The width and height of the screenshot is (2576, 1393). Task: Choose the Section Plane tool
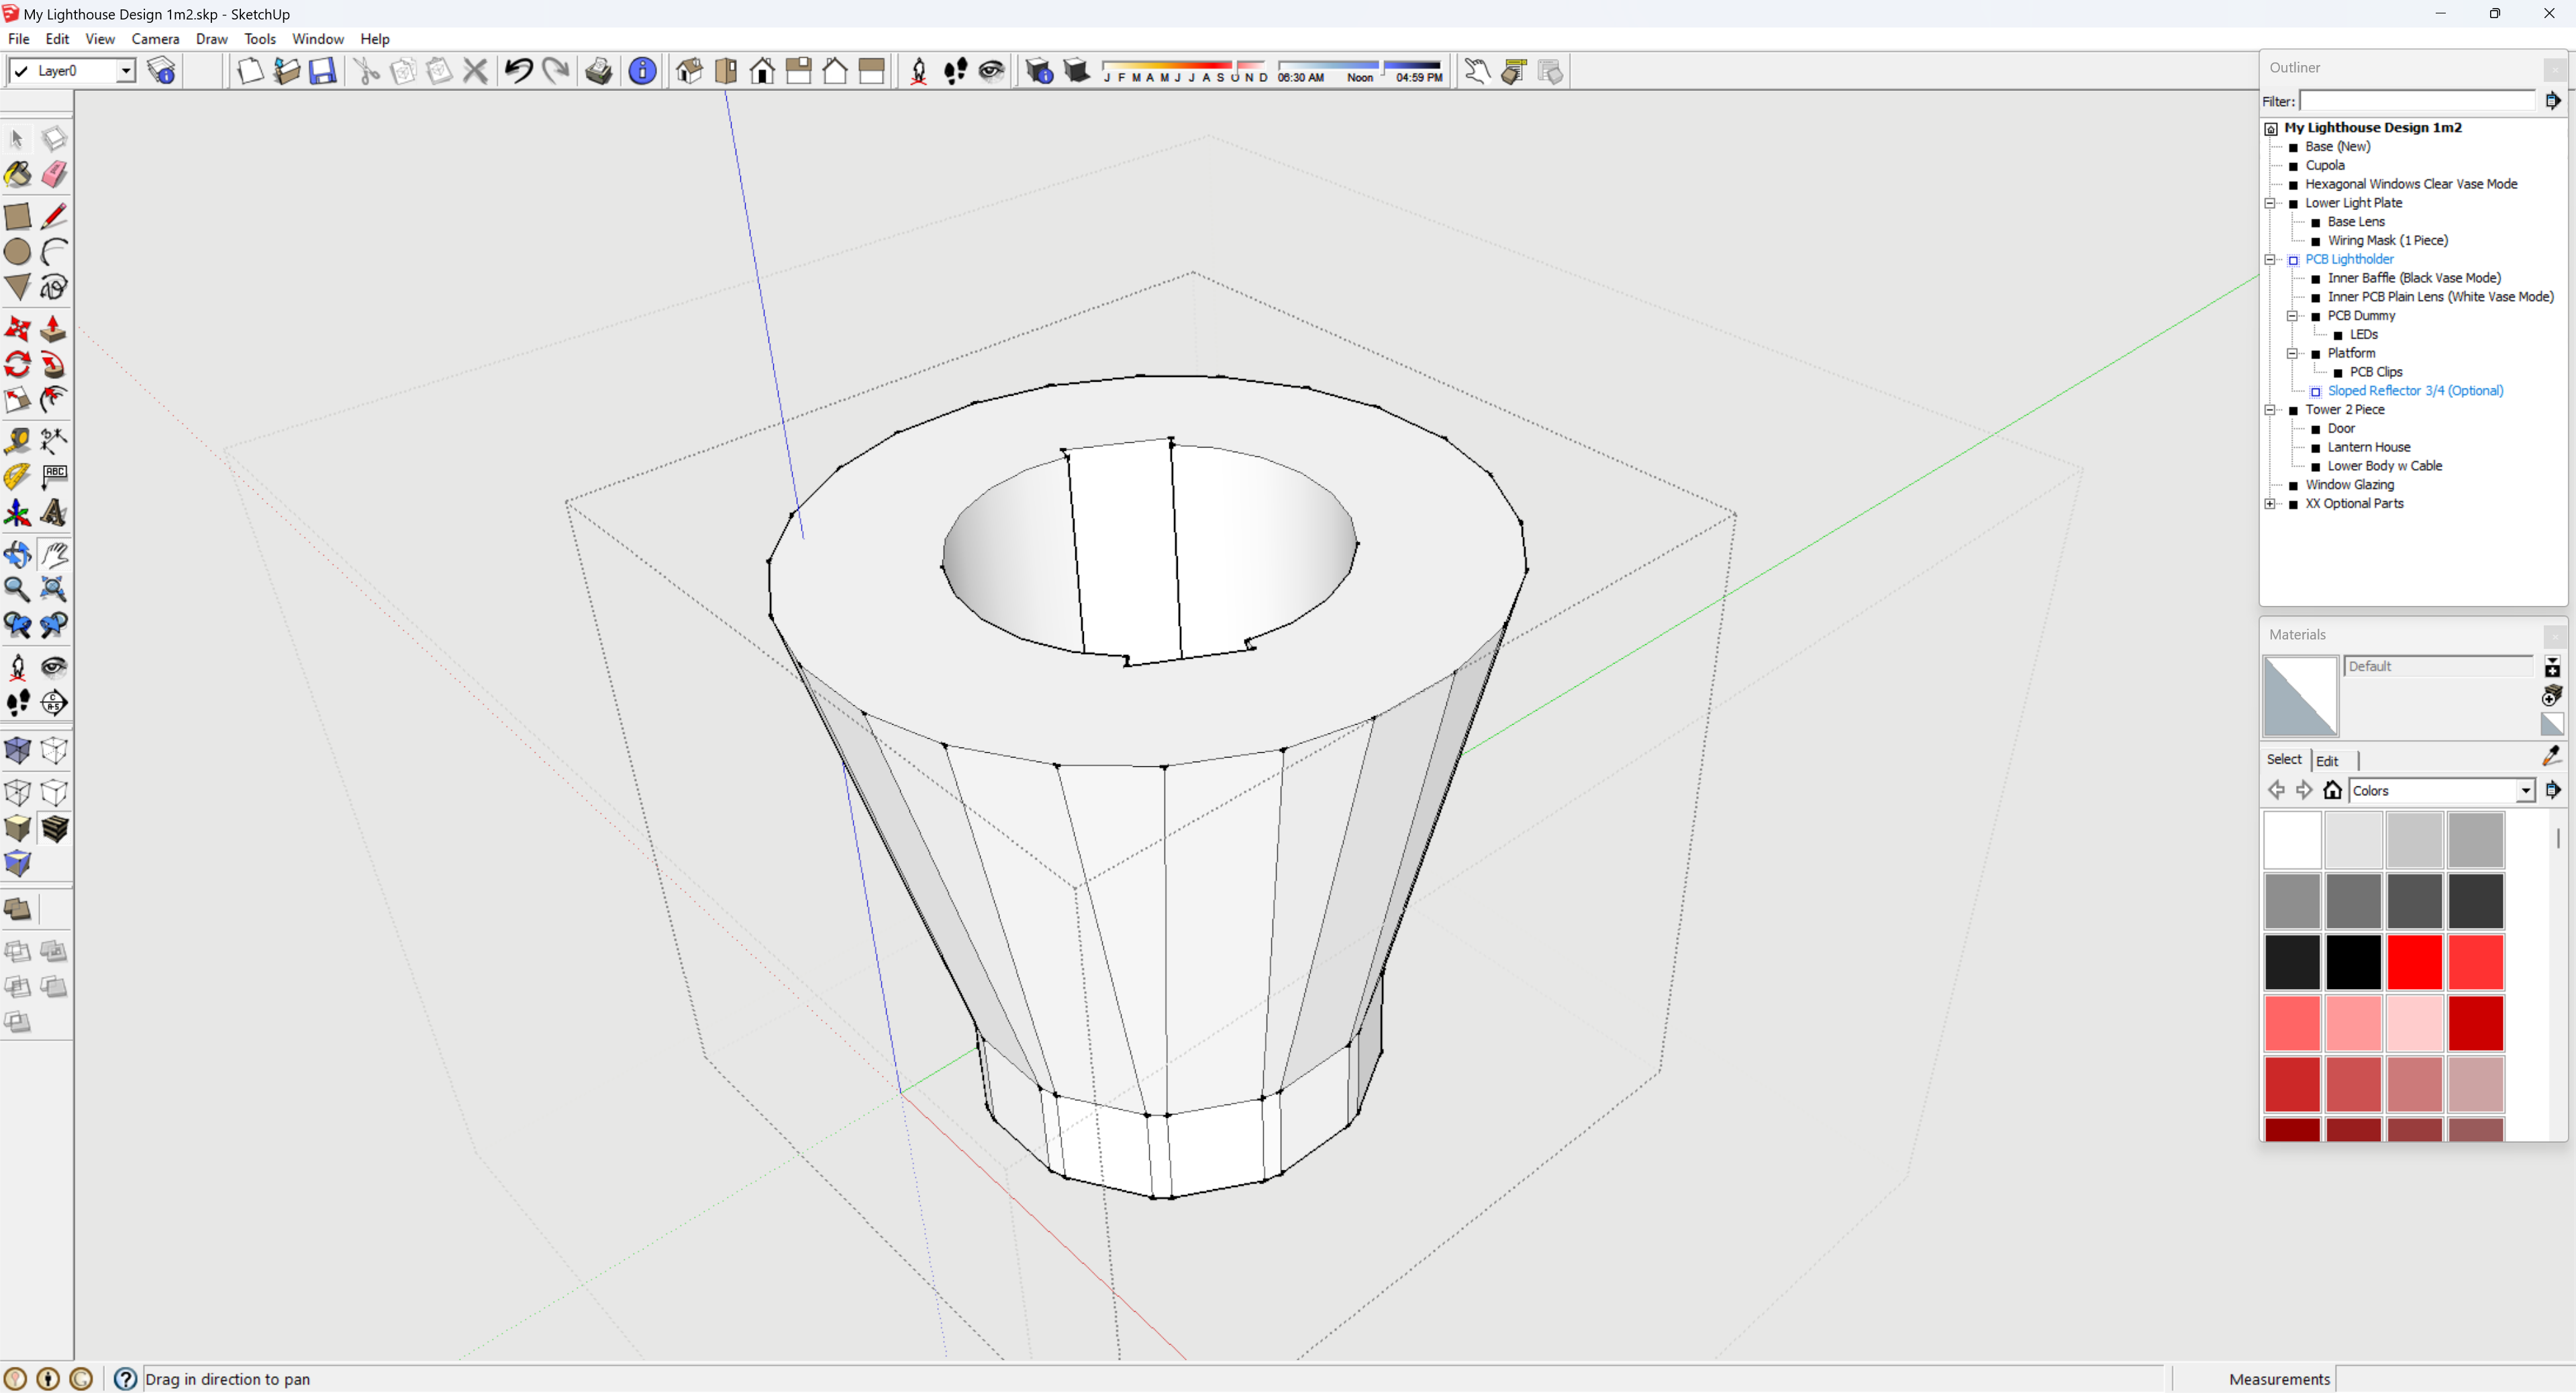54,703
